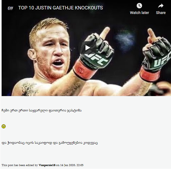Screen dimensions: 171x169
Task: Click the edit date 16 Jan 2020, 22:05
Action: pos(72,165)
